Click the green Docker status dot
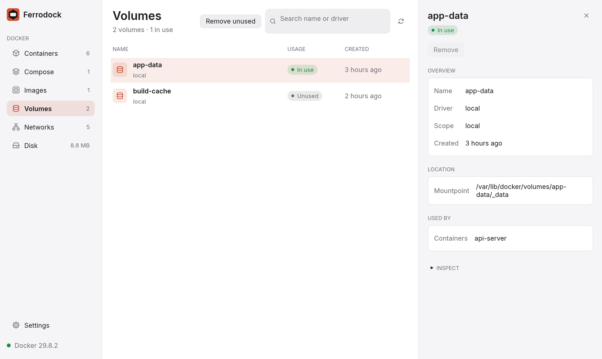The height and width of the screenshot is (359, 602). point(9,345)
